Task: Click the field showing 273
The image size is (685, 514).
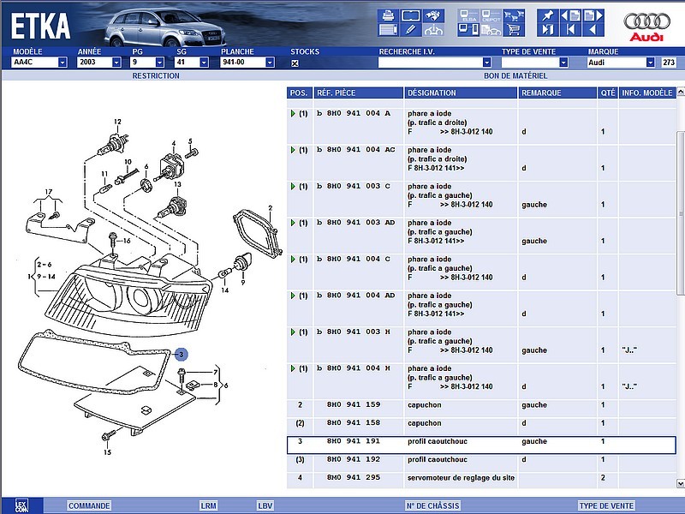Action: pos(669,63)
